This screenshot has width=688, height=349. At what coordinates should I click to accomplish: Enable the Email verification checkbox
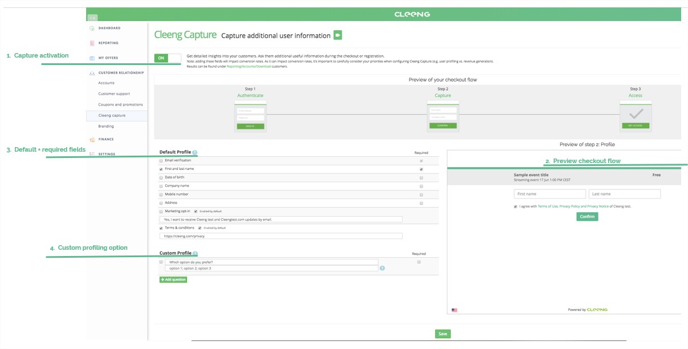click(x=161, y=161)
